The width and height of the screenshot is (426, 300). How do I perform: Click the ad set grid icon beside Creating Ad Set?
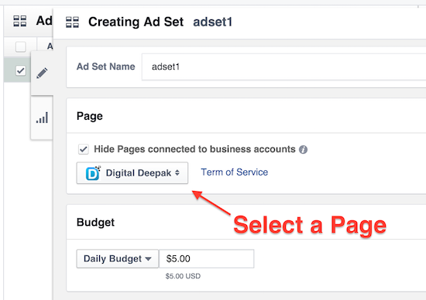tap(72, 22)
